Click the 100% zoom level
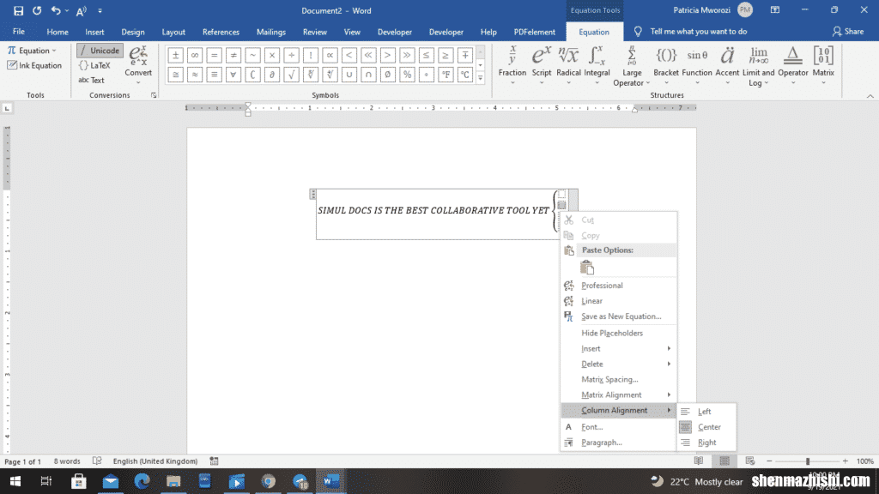Viewport: 879px width, 494px height. [865, 461]
